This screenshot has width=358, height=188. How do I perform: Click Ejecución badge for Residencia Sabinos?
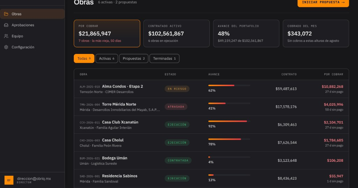pyautogui.click(x=177, y=179)
